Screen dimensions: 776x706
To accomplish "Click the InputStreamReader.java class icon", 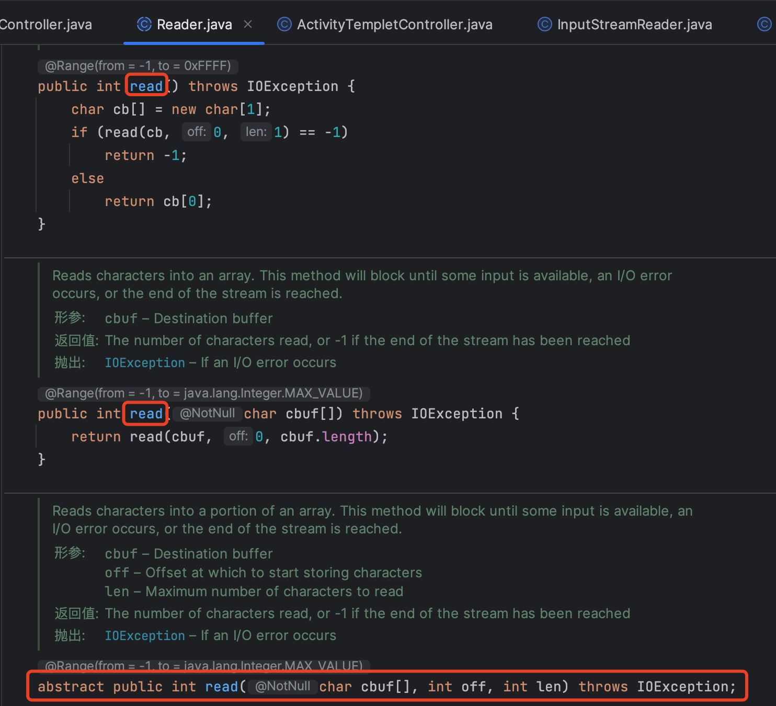I will tap(544, 24).
